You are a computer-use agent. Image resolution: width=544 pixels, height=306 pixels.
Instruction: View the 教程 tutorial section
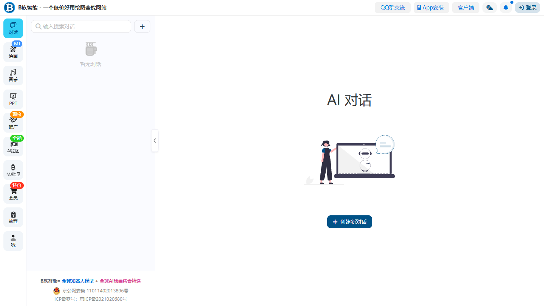pyautogui.click(x=13, y=217)
